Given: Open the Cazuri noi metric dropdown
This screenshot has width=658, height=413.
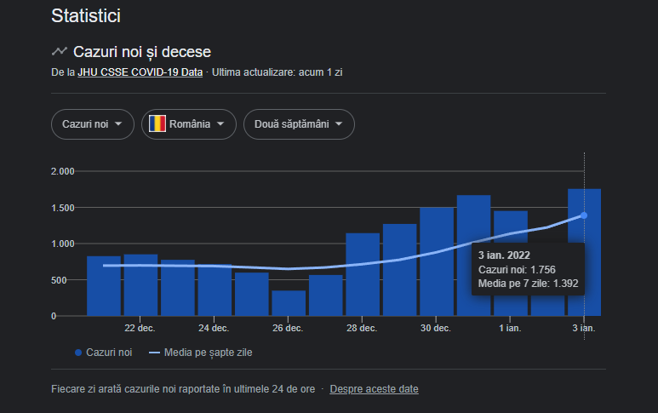Looking at the screenshot, I should tap(92, 124).
